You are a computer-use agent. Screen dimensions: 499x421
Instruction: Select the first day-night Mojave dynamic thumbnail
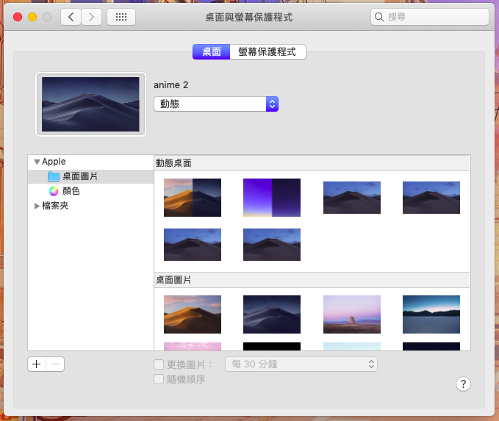(x=193, y=197)
